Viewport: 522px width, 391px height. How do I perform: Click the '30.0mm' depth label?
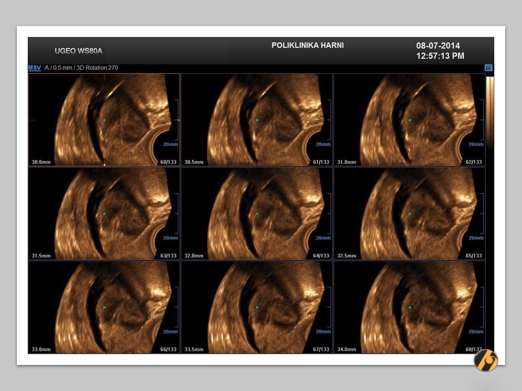click(x=41, y=162)
